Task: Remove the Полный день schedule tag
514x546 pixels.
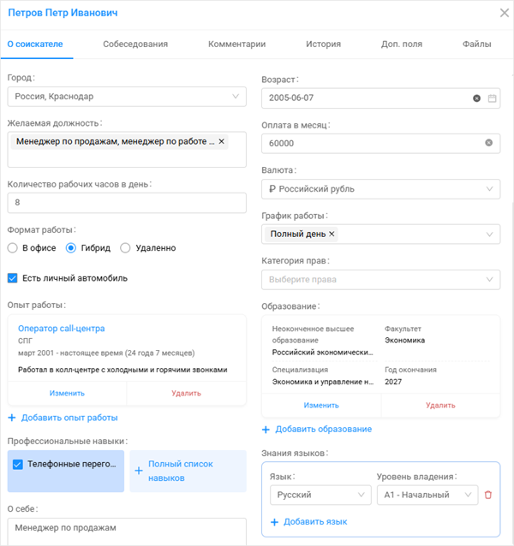Action: (x=332, y=234)
